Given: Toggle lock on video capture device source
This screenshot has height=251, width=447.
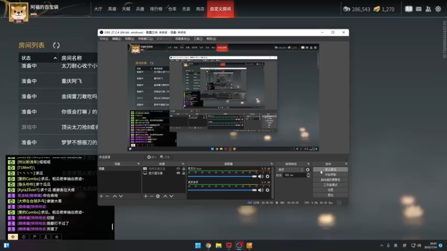Looking at the screenshot, I should [184, 169].
